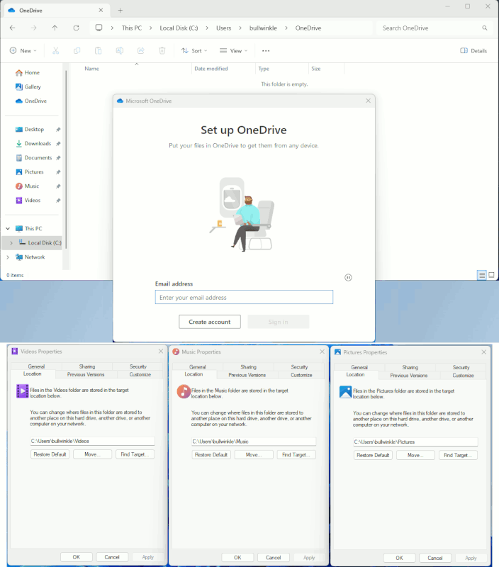The image size is (499, 567).
Task: Click the Share icon in toolbar
Action: click(140, 50)
